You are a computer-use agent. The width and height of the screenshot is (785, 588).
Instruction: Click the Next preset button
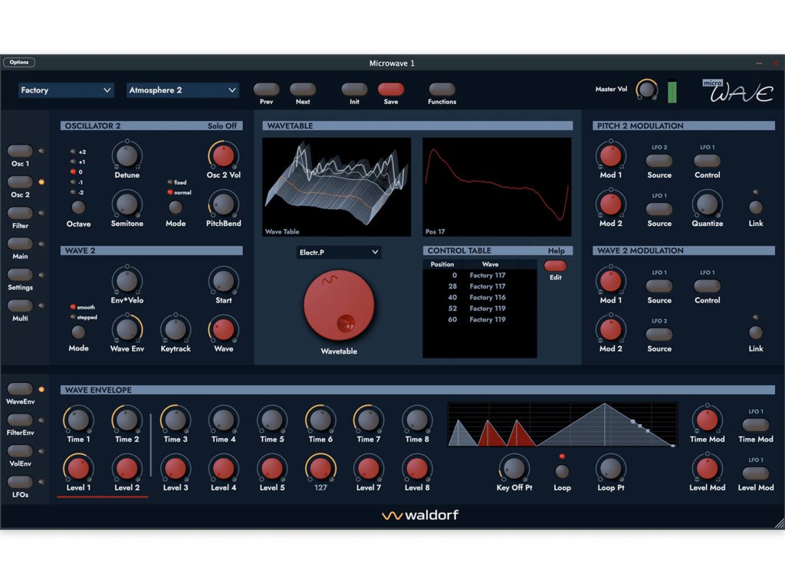click(302, 89)
